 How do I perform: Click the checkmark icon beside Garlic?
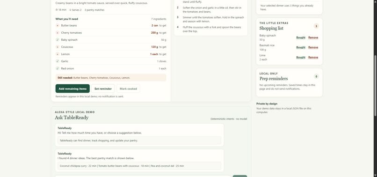coord(58,61)
